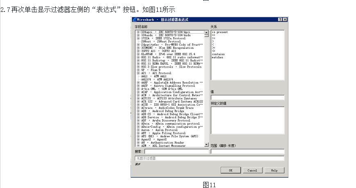Select the 802.3 Slow protocols row
Viewport: 356px width, 188px height.
tap(171, 67)
